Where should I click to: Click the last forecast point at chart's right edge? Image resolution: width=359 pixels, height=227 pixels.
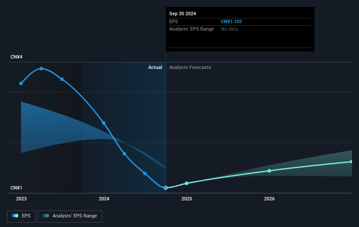tap(352, 162)
